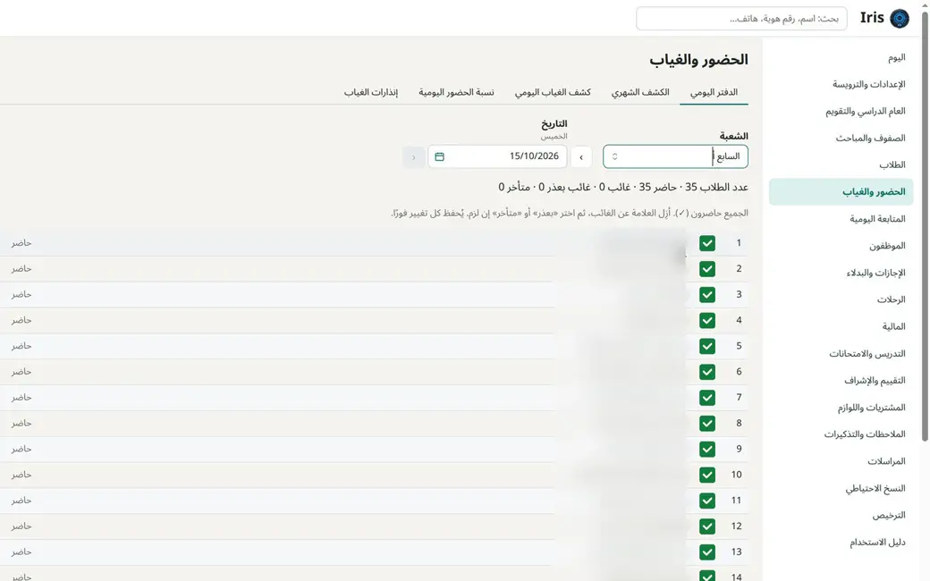The image size is (930, 581).
Task: Uncheck attendance checkbox for student 2
Action: click(707, 268)
